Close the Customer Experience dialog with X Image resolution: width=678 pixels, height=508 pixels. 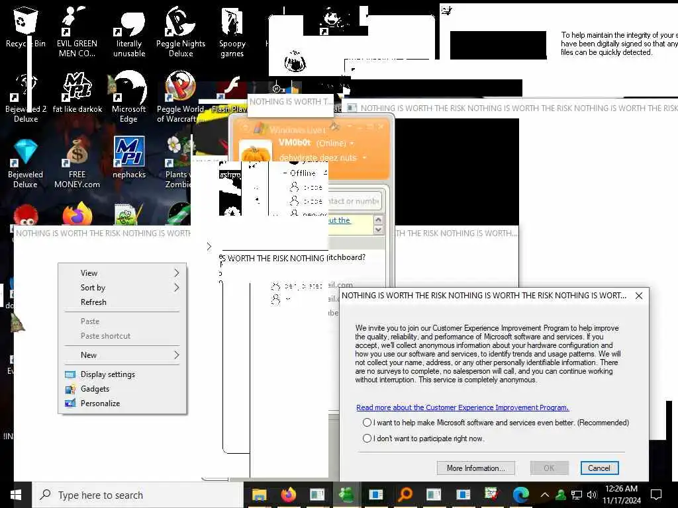pos(639,296)
